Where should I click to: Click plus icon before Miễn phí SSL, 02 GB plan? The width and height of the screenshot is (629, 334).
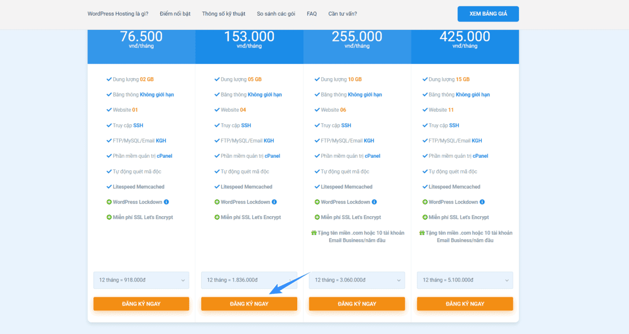pos(109,217)
